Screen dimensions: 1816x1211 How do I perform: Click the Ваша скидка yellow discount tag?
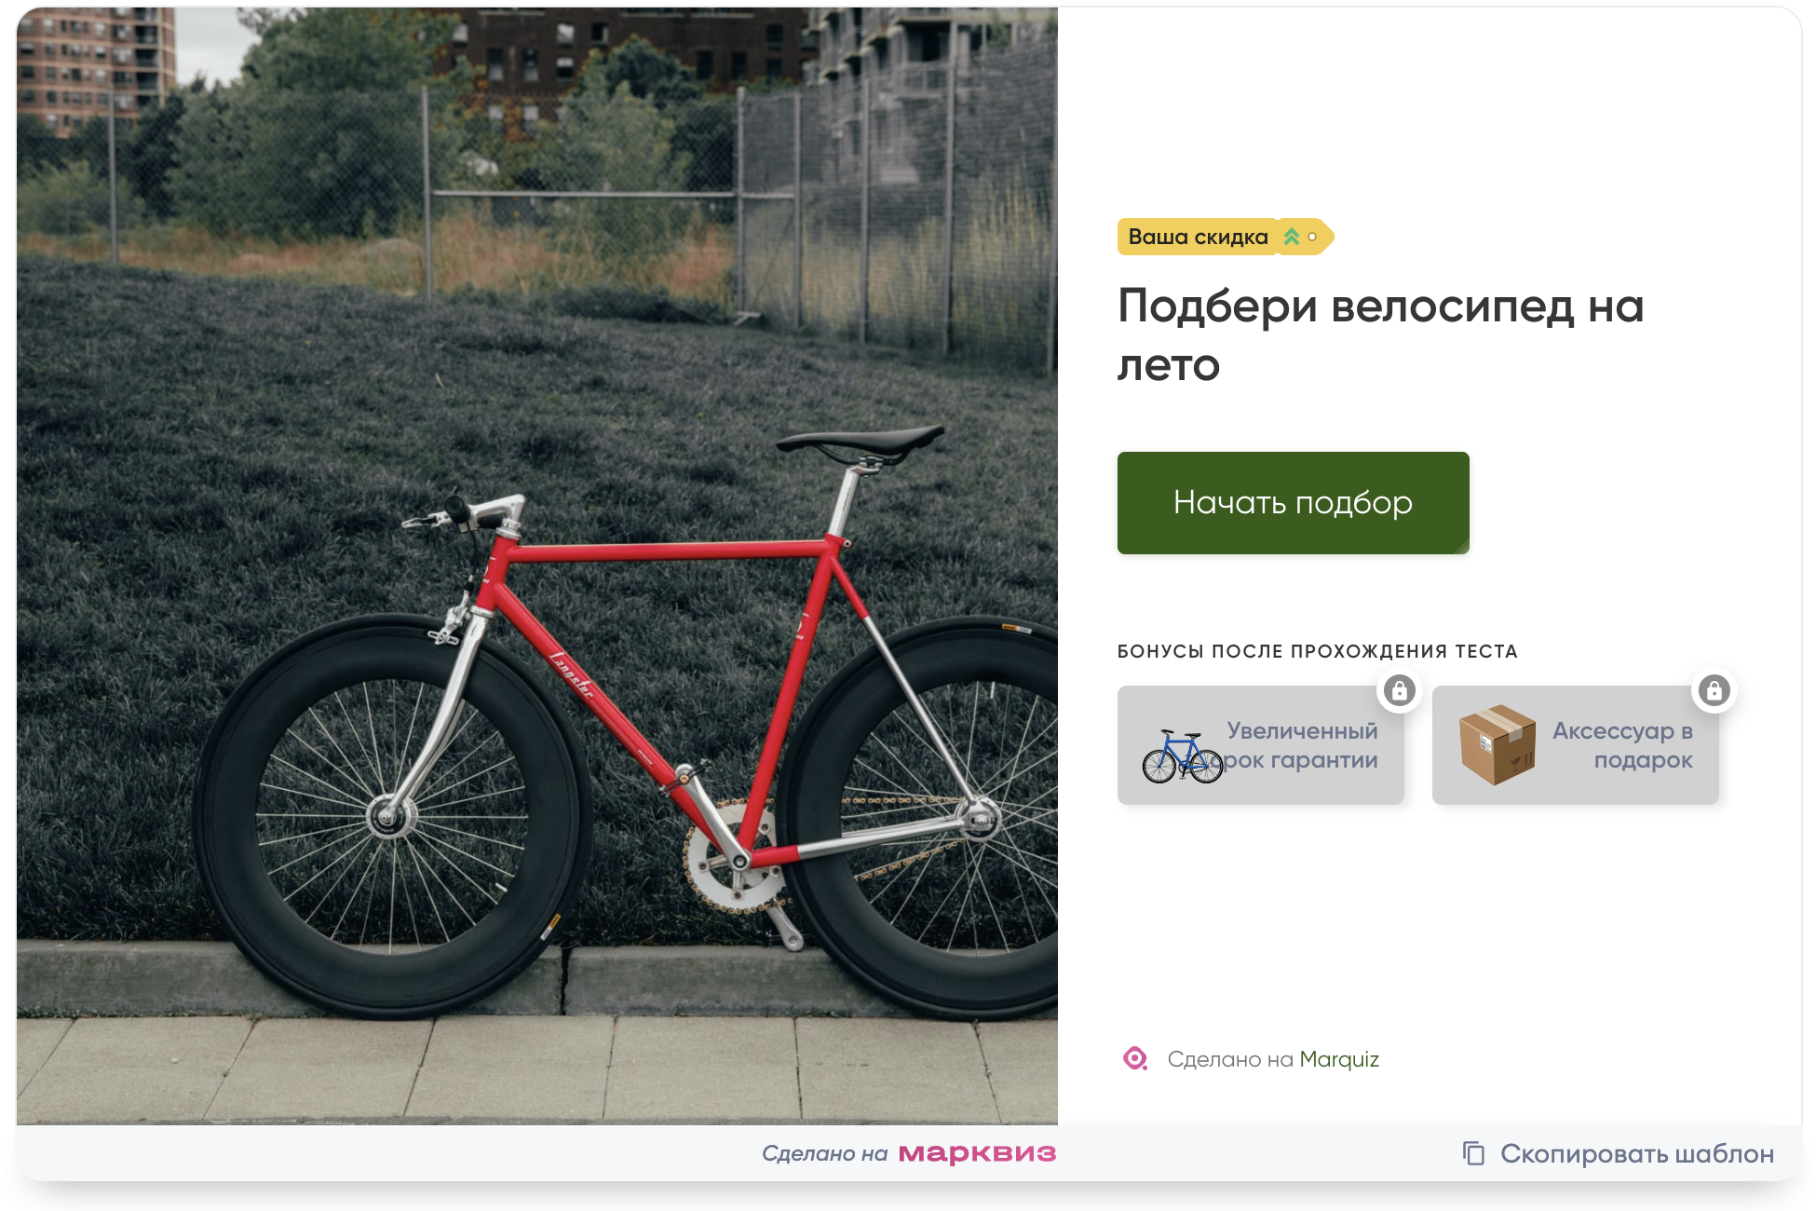(x=1226, y=237)
